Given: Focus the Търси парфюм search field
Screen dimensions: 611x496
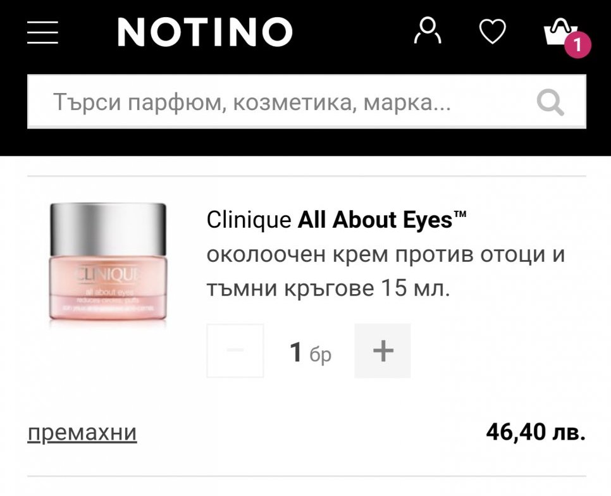Looking at the screenshot, I should click(307, 102).
